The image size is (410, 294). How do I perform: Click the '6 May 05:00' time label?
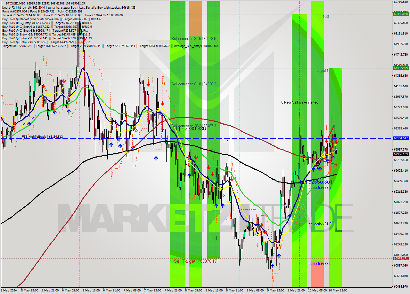coord(70,290)
